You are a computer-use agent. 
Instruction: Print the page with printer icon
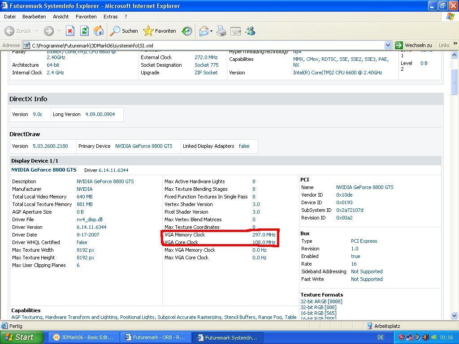[221, 31]
